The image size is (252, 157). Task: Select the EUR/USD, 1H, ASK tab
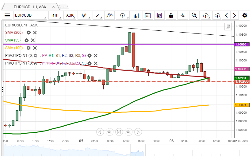pyautogui.click(x=31, y=6)
